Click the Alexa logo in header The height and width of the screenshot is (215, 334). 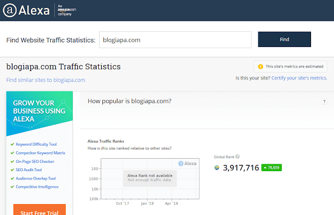(26, 10)
